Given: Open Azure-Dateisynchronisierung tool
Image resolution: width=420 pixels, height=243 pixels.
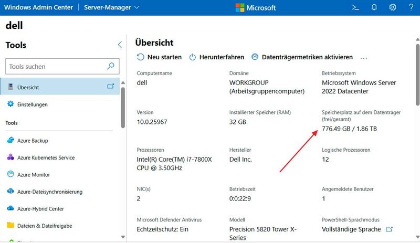Looking at the screenshot, I should pos(50,192).
